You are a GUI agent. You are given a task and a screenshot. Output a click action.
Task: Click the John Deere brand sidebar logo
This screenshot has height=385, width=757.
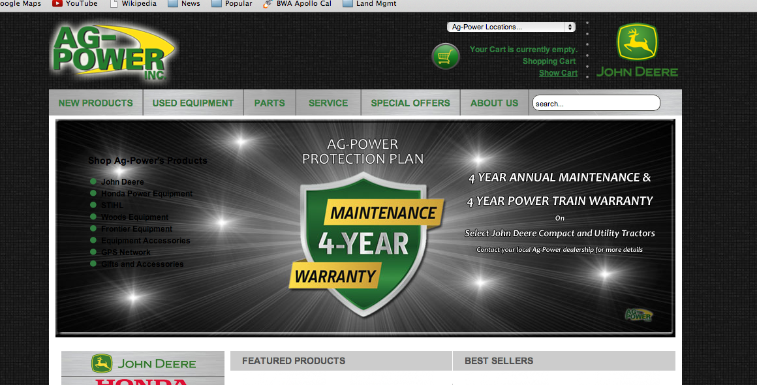coord(144,363)
